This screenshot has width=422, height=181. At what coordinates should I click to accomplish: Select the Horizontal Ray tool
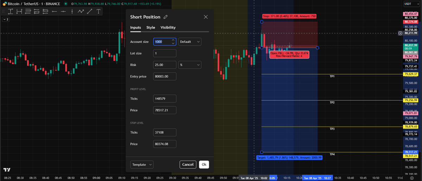(55, 11)
